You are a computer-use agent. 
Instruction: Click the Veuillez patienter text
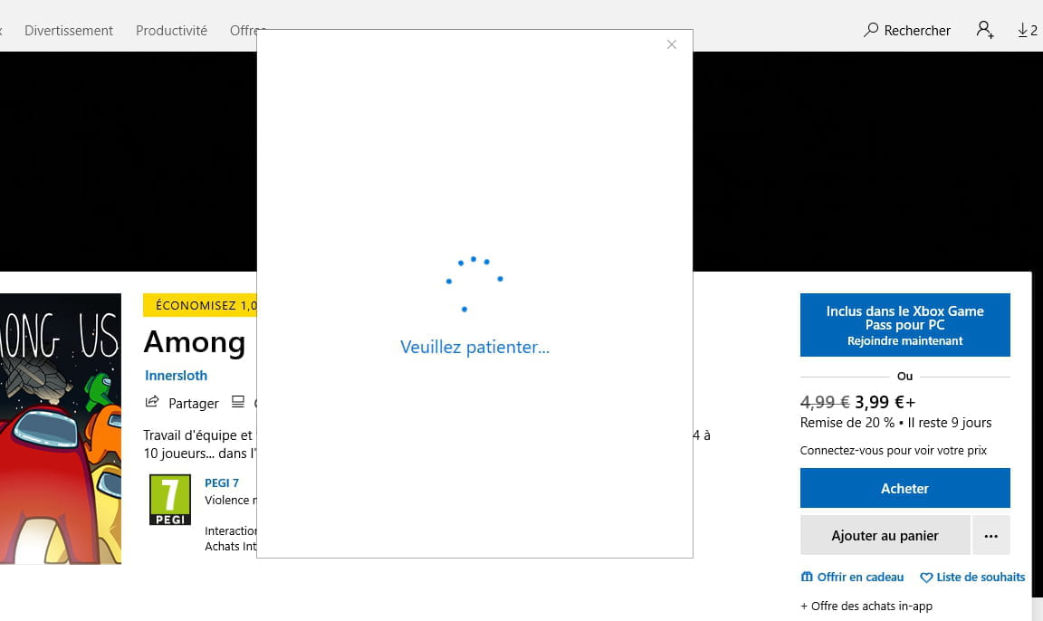tap(474, 347)
